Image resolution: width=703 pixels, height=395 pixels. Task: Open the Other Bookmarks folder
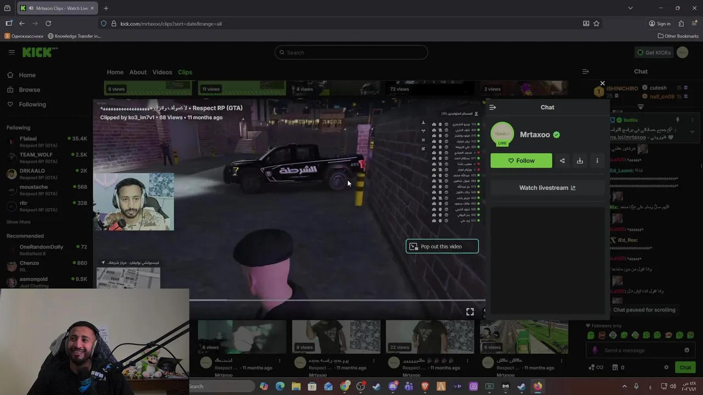coord(678,36)
